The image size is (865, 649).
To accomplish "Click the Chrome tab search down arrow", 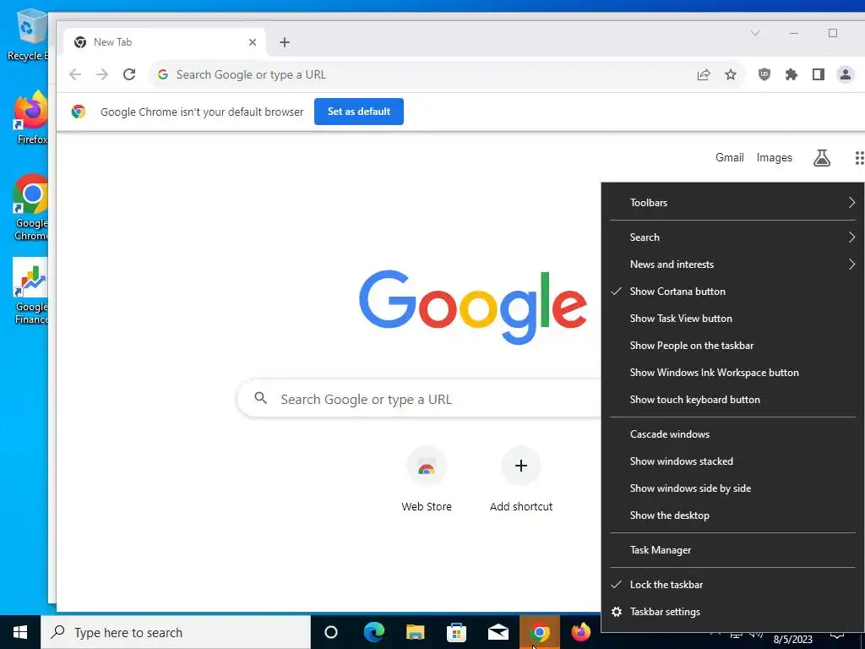I will click(x=755, y=33).
